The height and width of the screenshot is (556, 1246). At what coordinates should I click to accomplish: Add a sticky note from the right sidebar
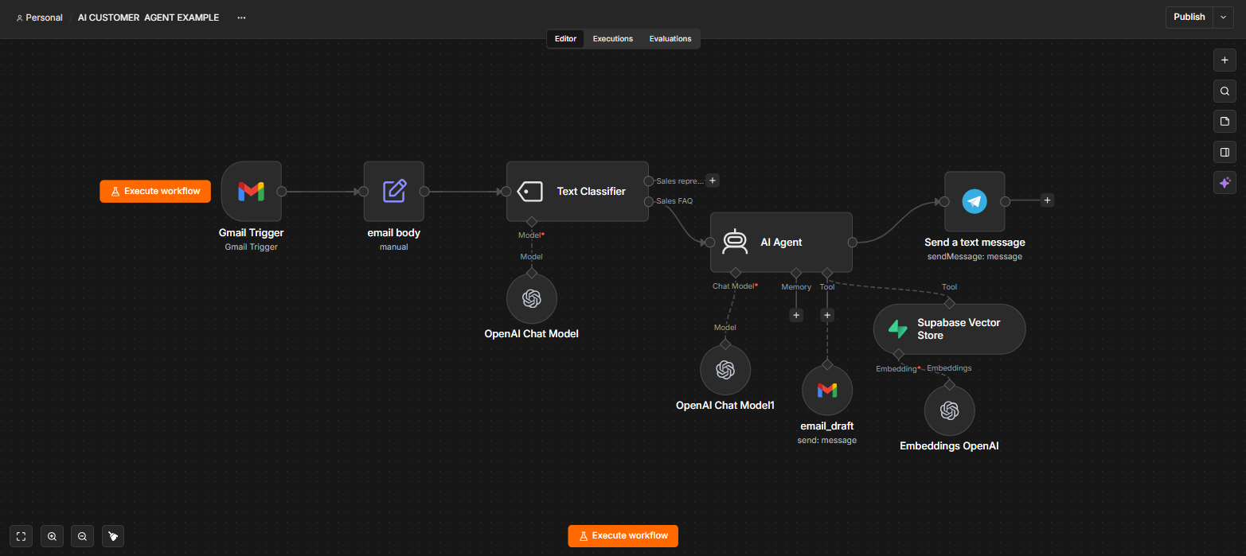[1225, 122]
